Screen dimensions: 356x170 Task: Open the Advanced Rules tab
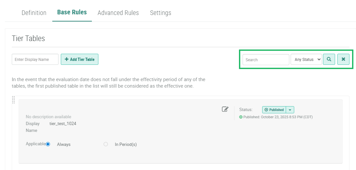pyautogui.click(x=118, y=13)
